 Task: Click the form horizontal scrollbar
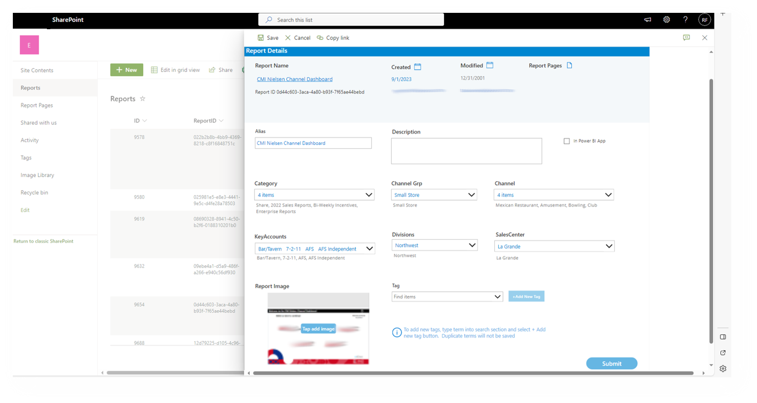tap(473, 373)
